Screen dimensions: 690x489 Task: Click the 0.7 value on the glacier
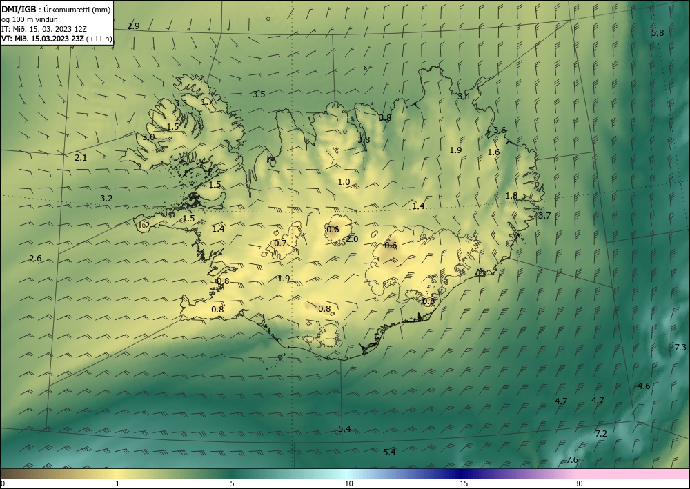pyautogui.click(x=280, y=243)
